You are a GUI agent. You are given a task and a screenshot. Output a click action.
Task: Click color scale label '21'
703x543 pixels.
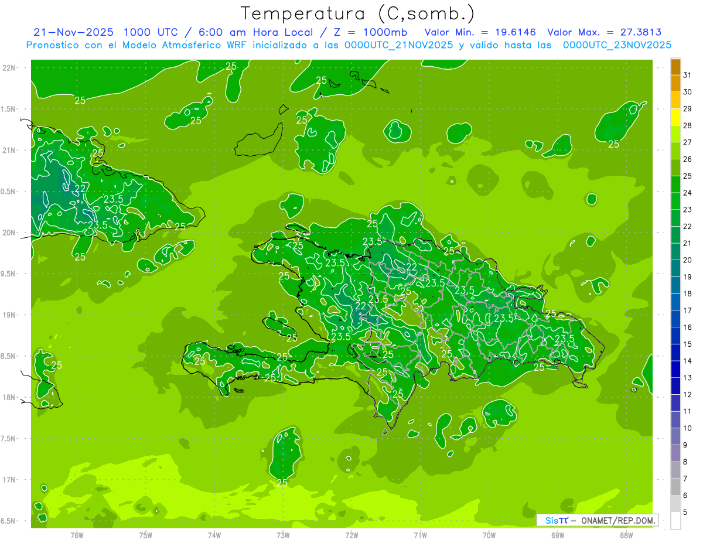[x=688, y=243]
